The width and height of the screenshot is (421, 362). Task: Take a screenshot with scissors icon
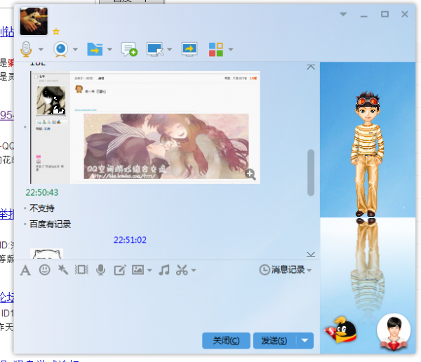point(182,270)
